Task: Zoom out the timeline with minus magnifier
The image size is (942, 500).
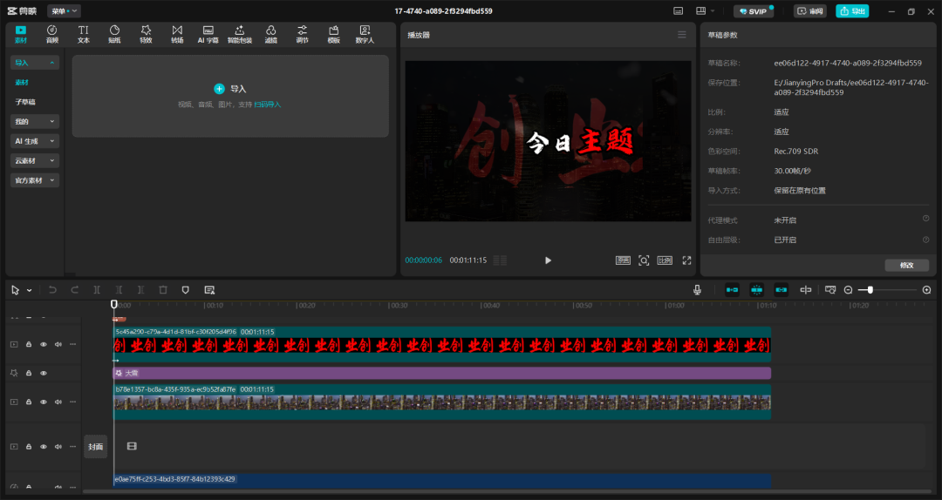Action: tap(848, 290)
